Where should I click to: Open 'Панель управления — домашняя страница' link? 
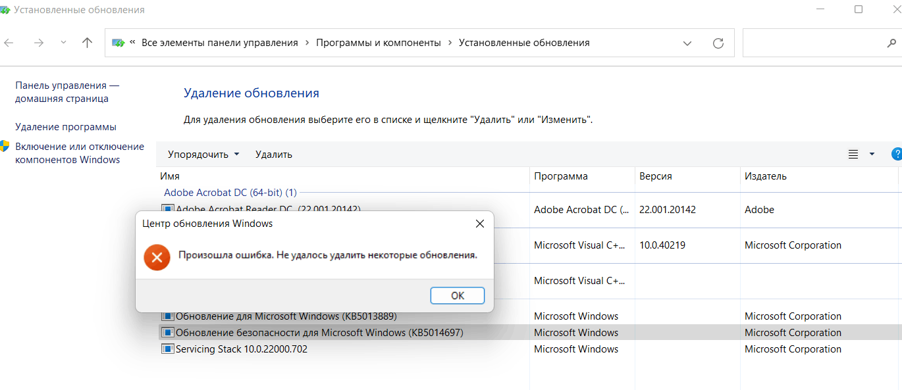point(67,92)
